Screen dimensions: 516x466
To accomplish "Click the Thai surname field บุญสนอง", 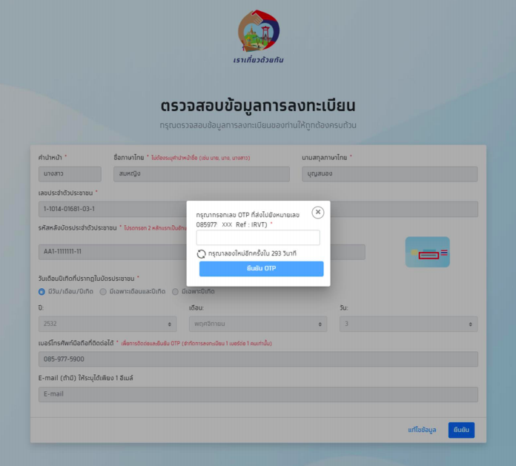I will pyautogui.click(x=390, y=174).
